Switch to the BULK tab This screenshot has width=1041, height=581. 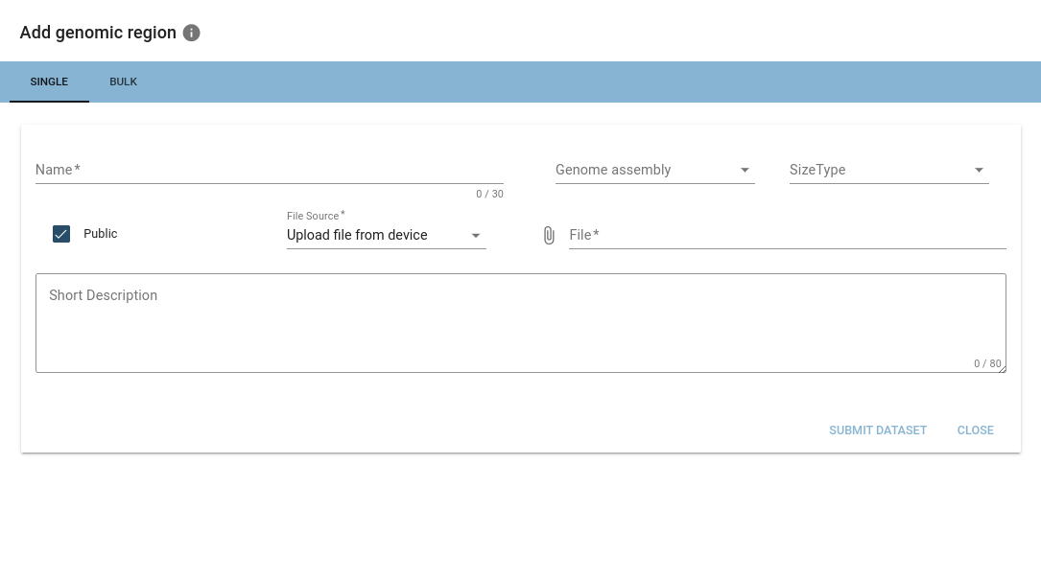pos(123,82)
